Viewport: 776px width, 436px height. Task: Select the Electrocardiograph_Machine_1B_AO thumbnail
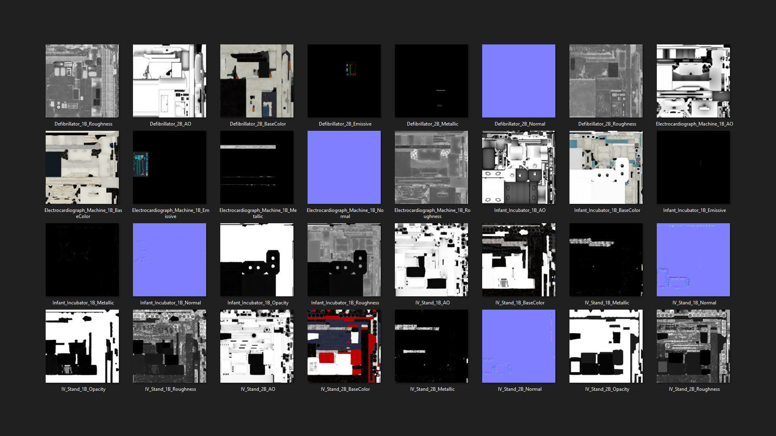pos(693,81)
